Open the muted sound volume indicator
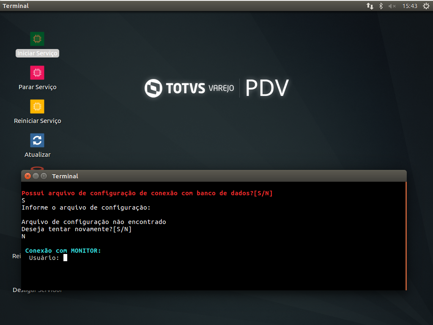The width and height of the screenshot is (433, 325). point(392,6)
